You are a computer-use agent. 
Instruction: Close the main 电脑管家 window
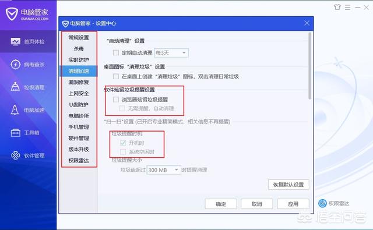coord(367,8)
